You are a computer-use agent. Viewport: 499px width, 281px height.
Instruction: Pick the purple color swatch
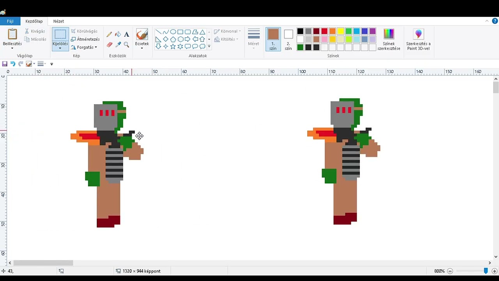[372, 31]
